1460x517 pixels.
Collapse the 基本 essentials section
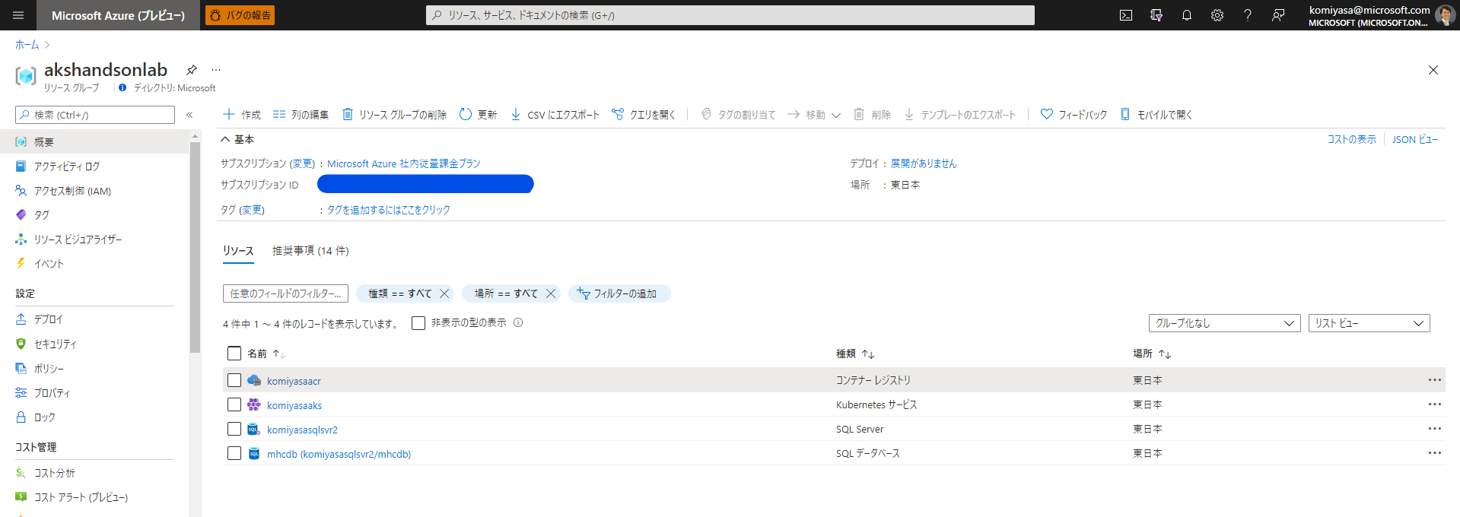pyautogui.click(x=237, y=139)
